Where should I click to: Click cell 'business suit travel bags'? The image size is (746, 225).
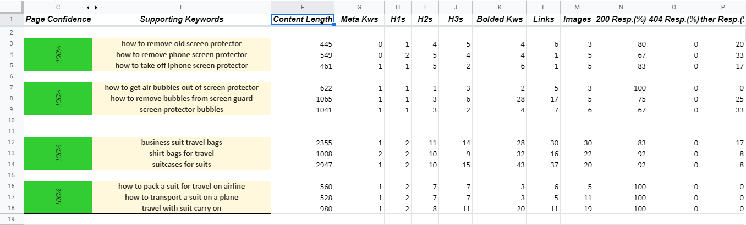tap(182, 143)
